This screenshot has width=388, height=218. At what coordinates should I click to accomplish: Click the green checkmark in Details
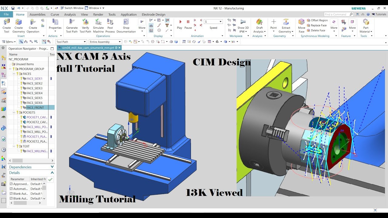[50, 180]
